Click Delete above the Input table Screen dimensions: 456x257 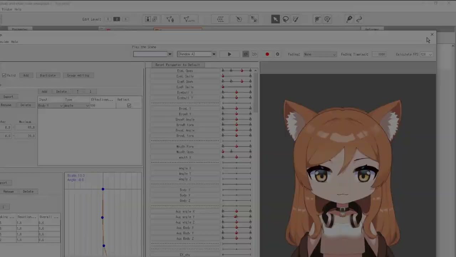click(x=61, y=92)
